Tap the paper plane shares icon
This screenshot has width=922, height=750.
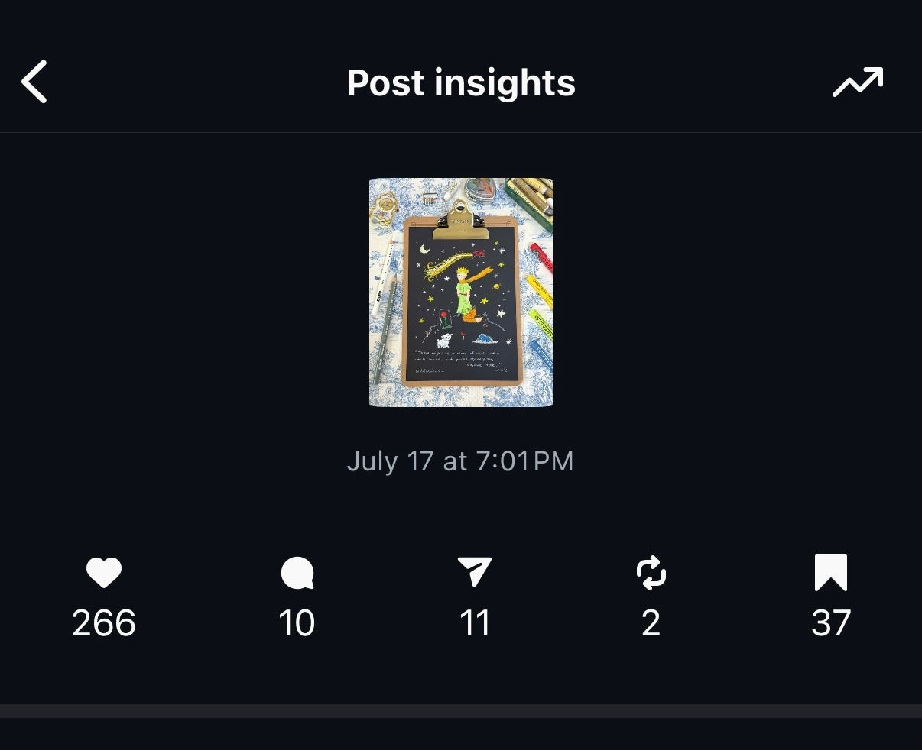click(474, 572)
